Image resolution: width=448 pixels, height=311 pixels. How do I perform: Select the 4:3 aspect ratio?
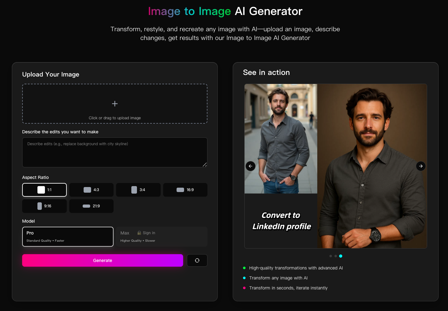tap(91, 190)
